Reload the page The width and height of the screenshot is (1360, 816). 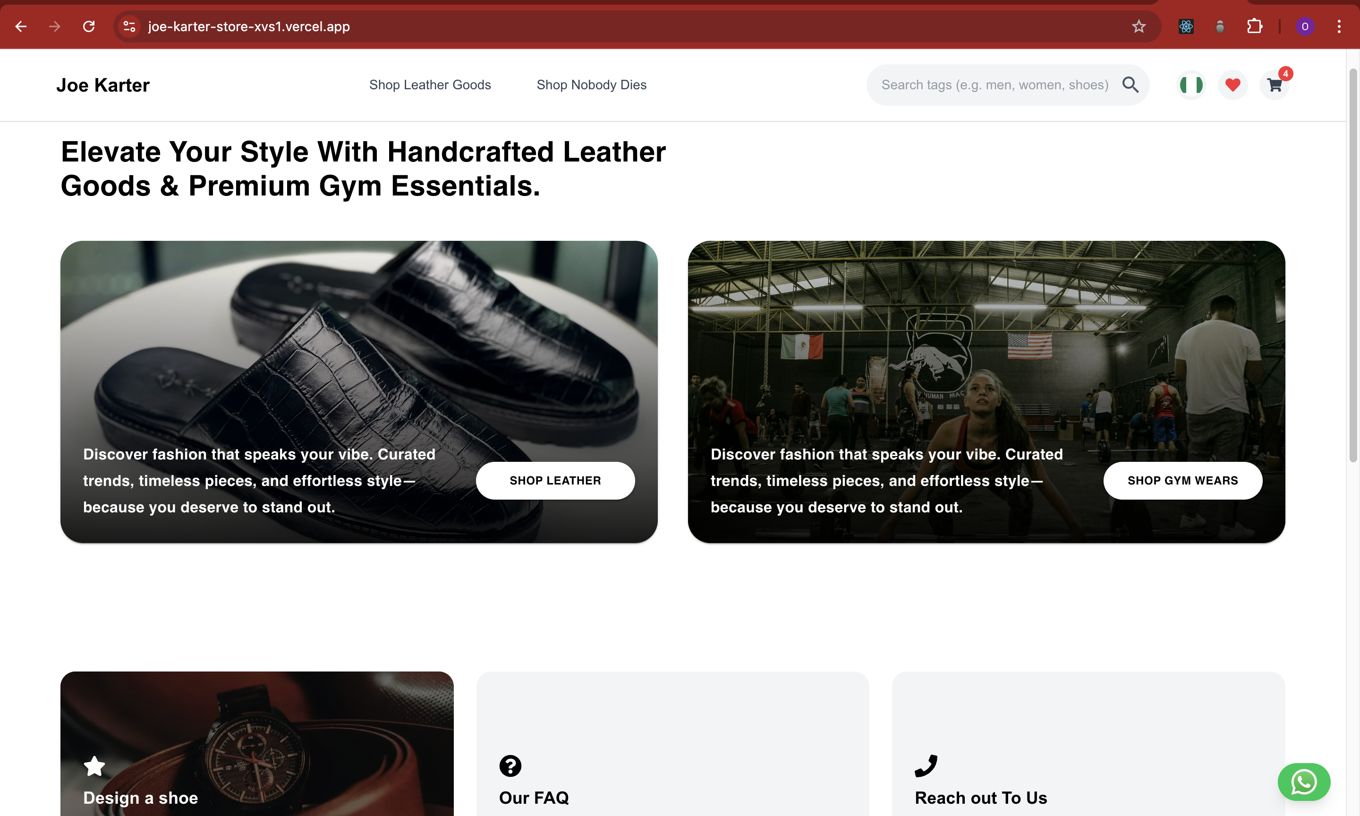coord(88,26)
